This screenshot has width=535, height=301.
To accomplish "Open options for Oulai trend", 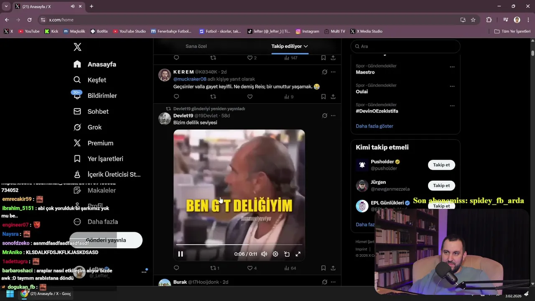I will pyautogui.click(x=452, y=86).
